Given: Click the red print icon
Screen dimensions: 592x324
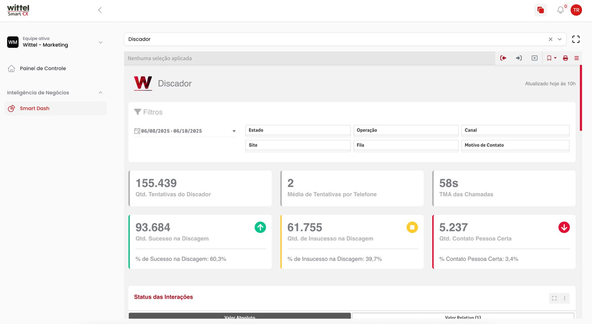Looking at the screenshot, I should 565,58.
